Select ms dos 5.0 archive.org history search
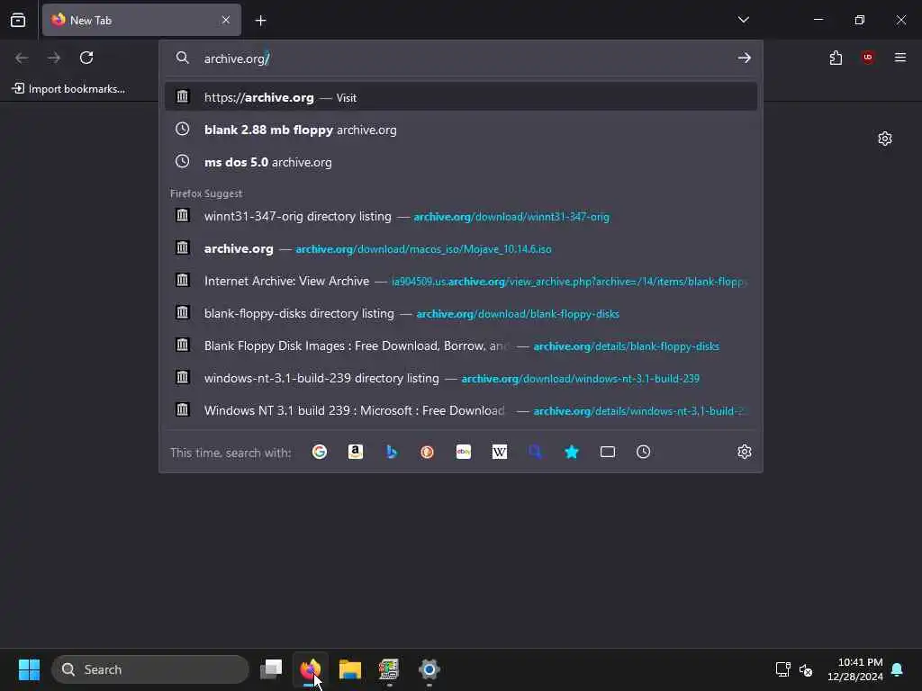 pyautogui.click(x=461, y=162)
